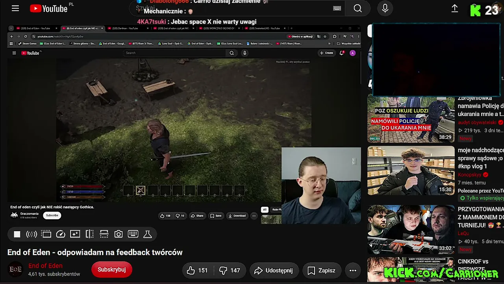This screenshot has width=504, height=284.
Task: Open the three-dot menu beside Download
Action: pyautogui.click(x=254, y=216)
